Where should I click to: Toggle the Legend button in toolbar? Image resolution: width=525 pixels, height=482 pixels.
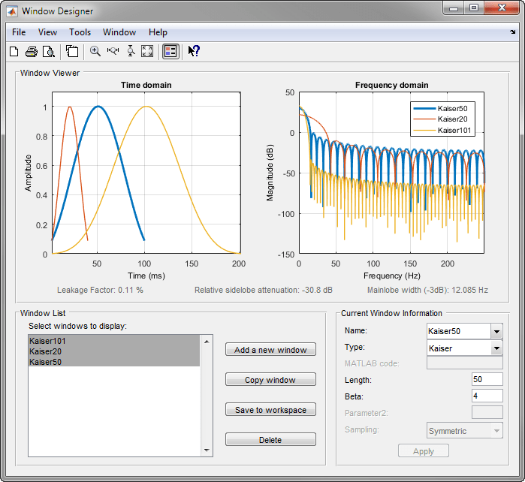click(170, 51)
